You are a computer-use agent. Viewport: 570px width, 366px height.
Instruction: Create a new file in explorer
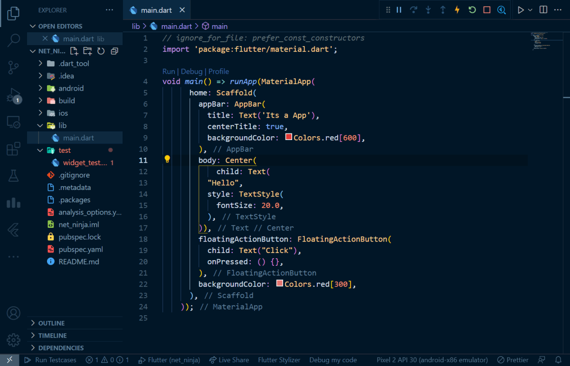pyautogui.click(x=74, y=51)
